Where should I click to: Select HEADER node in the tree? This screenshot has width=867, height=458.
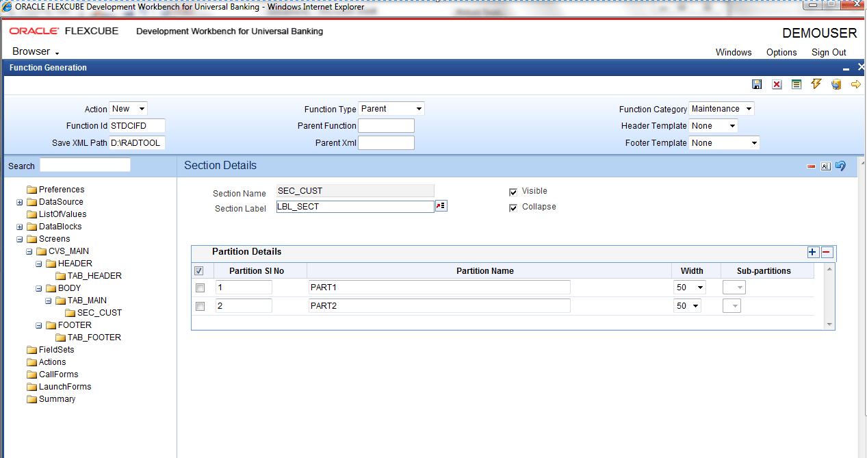(75, 264)
